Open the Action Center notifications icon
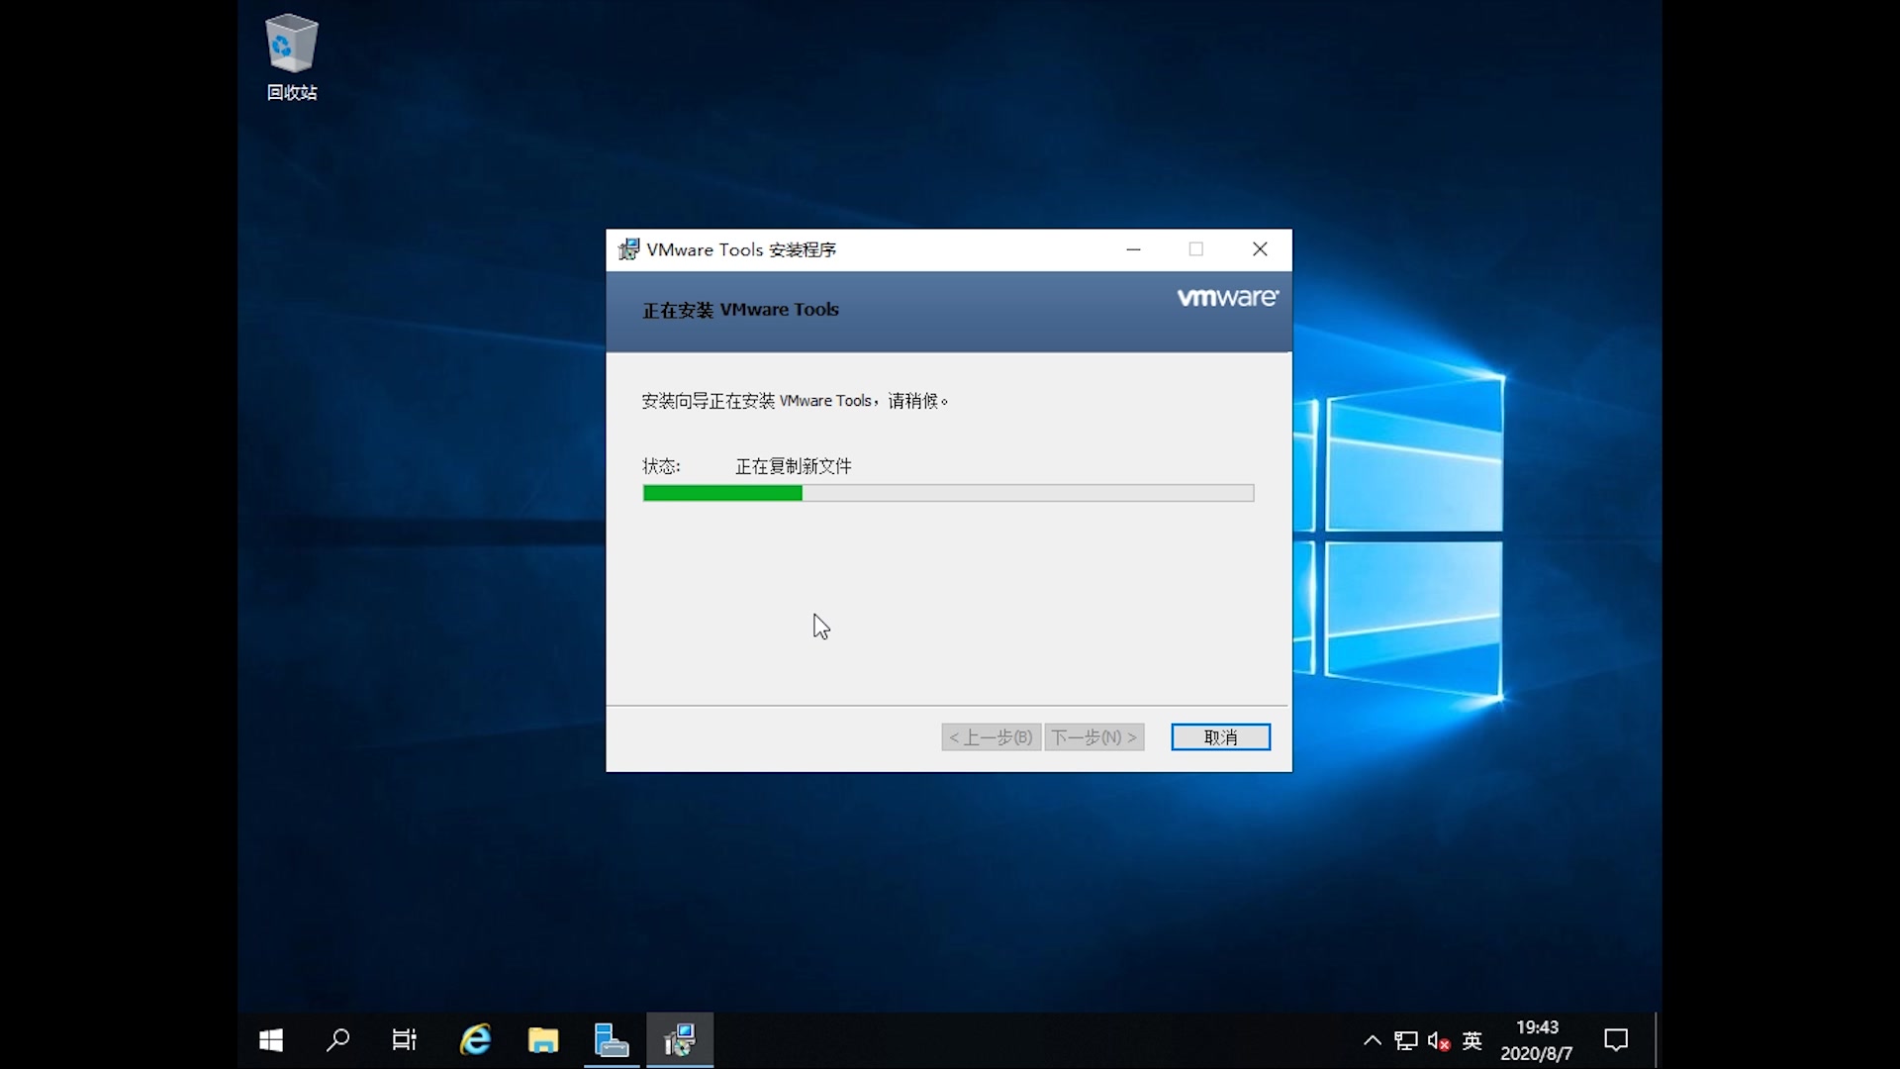The image size is (1900, 1069). click(1616, 1040)
